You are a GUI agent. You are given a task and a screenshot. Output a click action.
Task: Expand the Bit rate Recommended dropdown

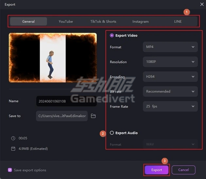click(170, 91)
